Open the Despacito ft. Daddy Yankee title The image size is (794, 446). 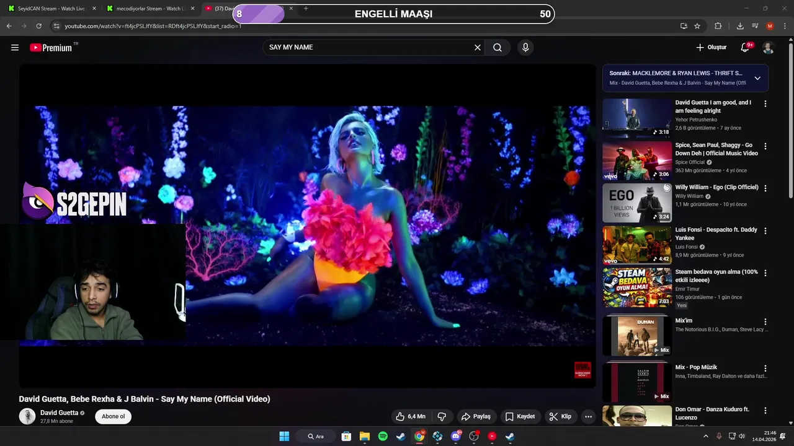716,234
